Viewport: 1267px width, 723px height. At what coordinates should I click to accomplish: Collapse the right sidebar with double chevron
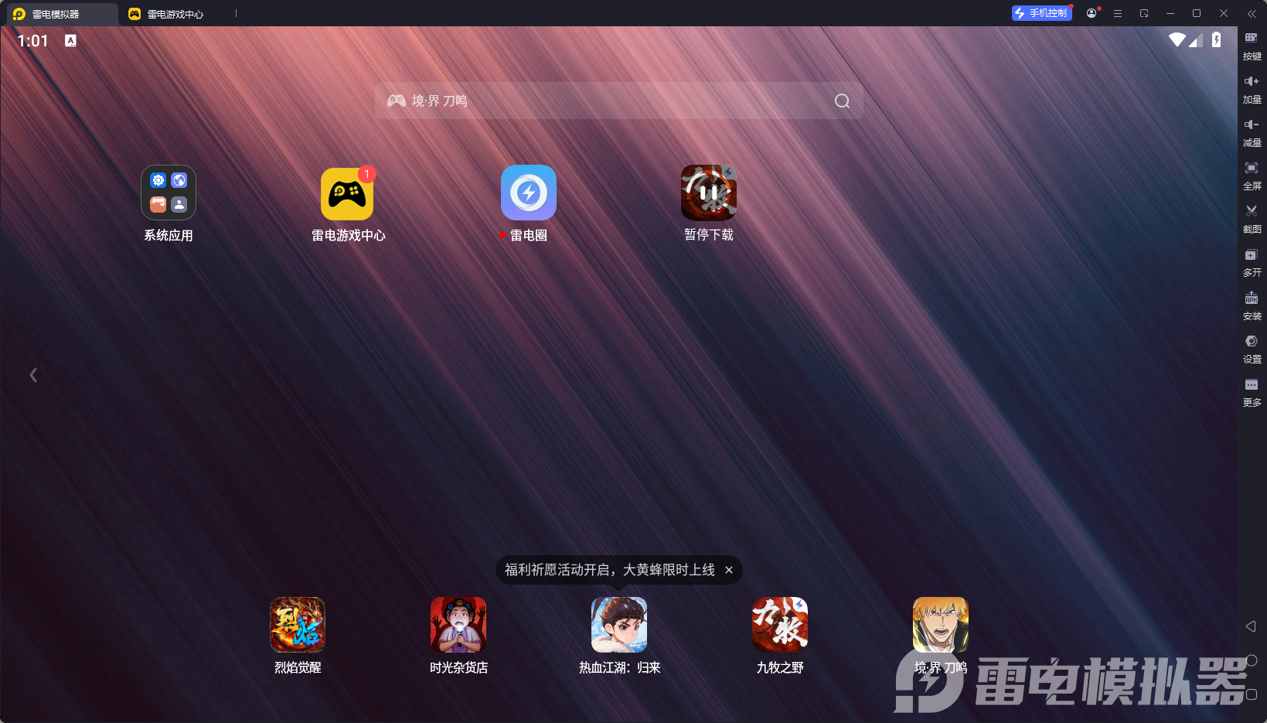tap(1252, 13)
